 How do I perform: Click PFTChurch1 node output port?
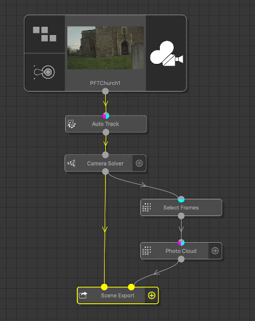pyautogui.click(x=105, y=91)
